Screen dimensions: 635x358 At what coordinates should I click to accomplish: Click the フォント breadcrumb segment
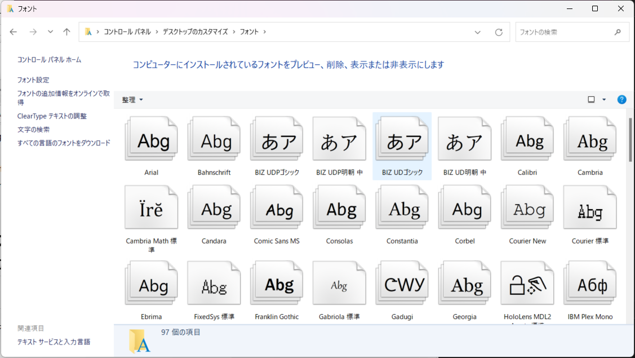[x=249, y=32]
